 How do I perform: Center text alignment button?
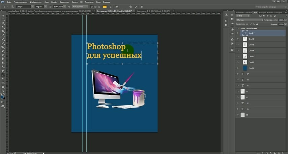95,7
